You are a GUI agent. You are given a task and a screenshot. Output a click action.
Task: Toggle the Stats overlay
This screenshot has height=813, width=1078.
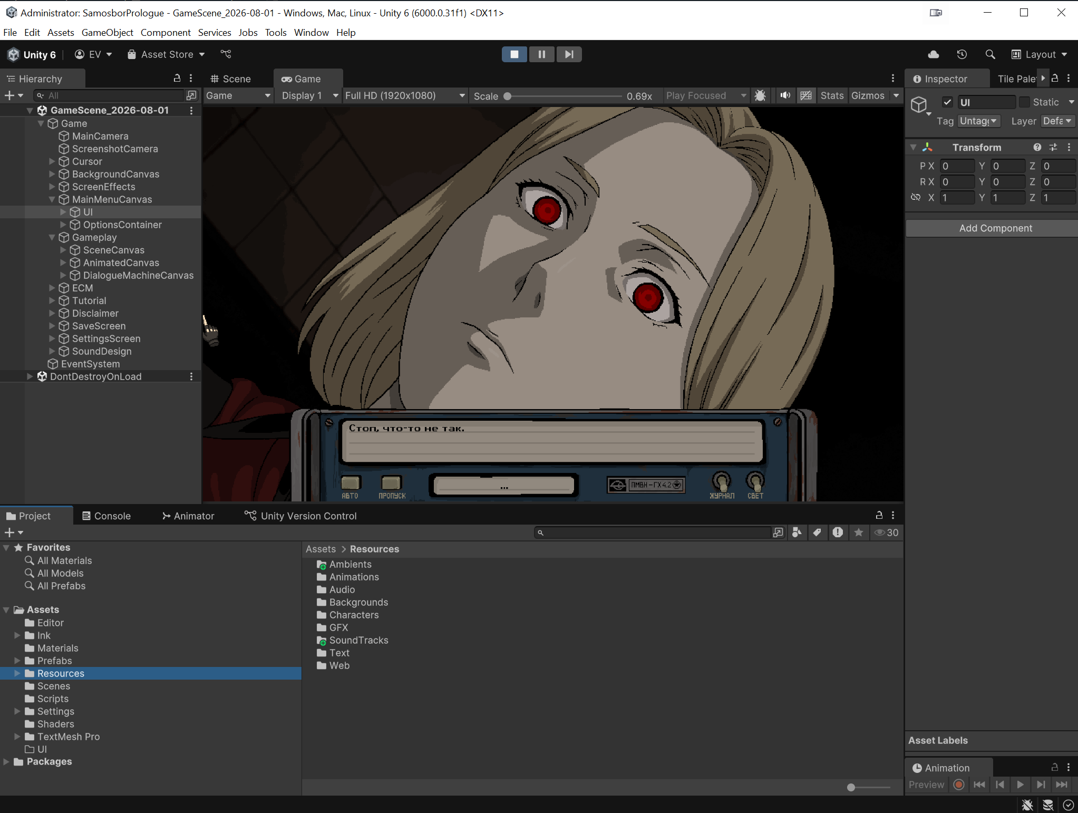click(832, 95)
